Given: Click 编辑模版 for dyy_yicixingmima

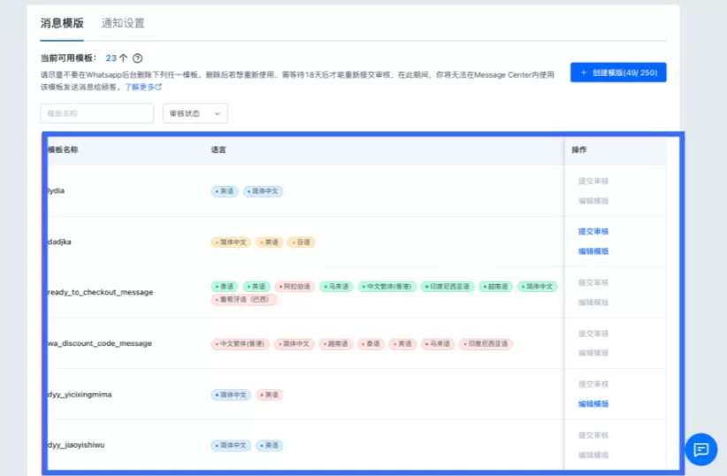Looking at the screenshot, I should pos(593,403).
